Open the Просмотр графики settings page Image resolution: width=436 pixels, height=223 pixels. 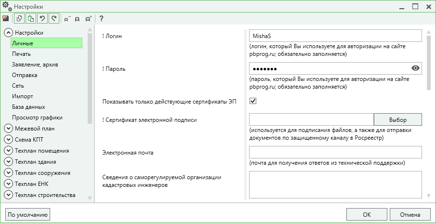[x=37, y=118]
